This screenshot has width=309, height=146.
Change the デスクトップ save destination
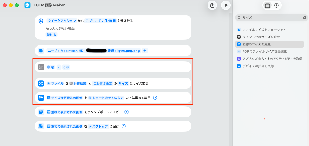[x=99, y=126]
